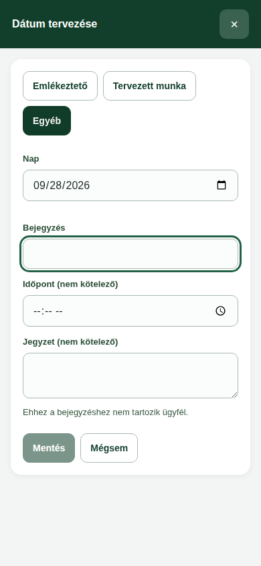The image size is (261, 566).
Task: Open the clock picker icon in Időpont field
Action: 220,310
